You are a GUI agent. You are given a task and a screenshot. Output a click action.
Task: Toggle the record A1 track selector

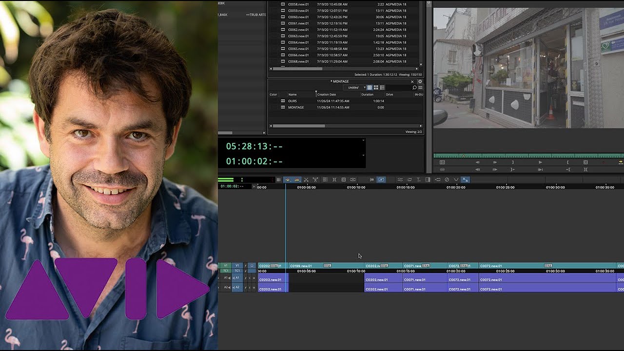(x=237, y=278)
